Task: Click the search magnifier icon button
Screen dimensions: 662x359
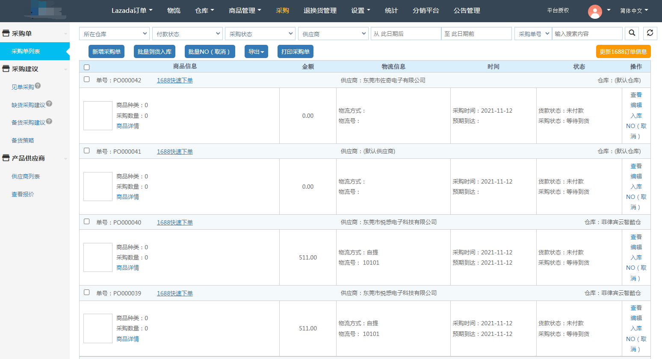Action: click(632, 33)
